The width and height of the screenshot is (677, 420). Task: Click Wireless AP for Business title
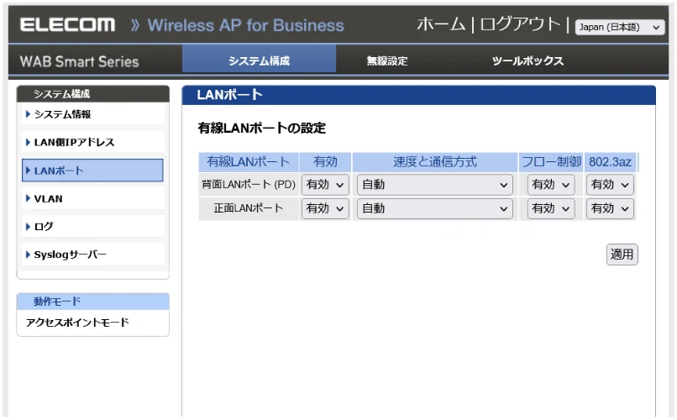(x=245, y=25)
